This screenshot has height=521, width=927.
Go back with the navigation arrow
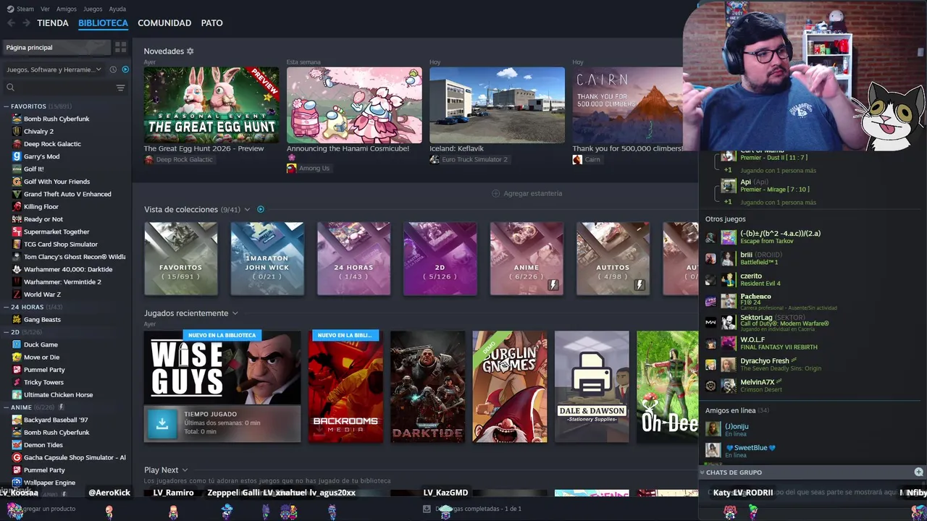tap(11, 23)
